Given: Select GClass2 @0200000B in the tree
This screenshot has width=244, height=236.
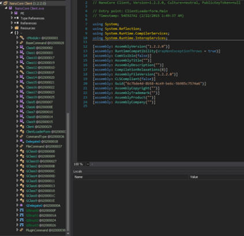Looking at the screenshot, I should [x=40, y=166].
